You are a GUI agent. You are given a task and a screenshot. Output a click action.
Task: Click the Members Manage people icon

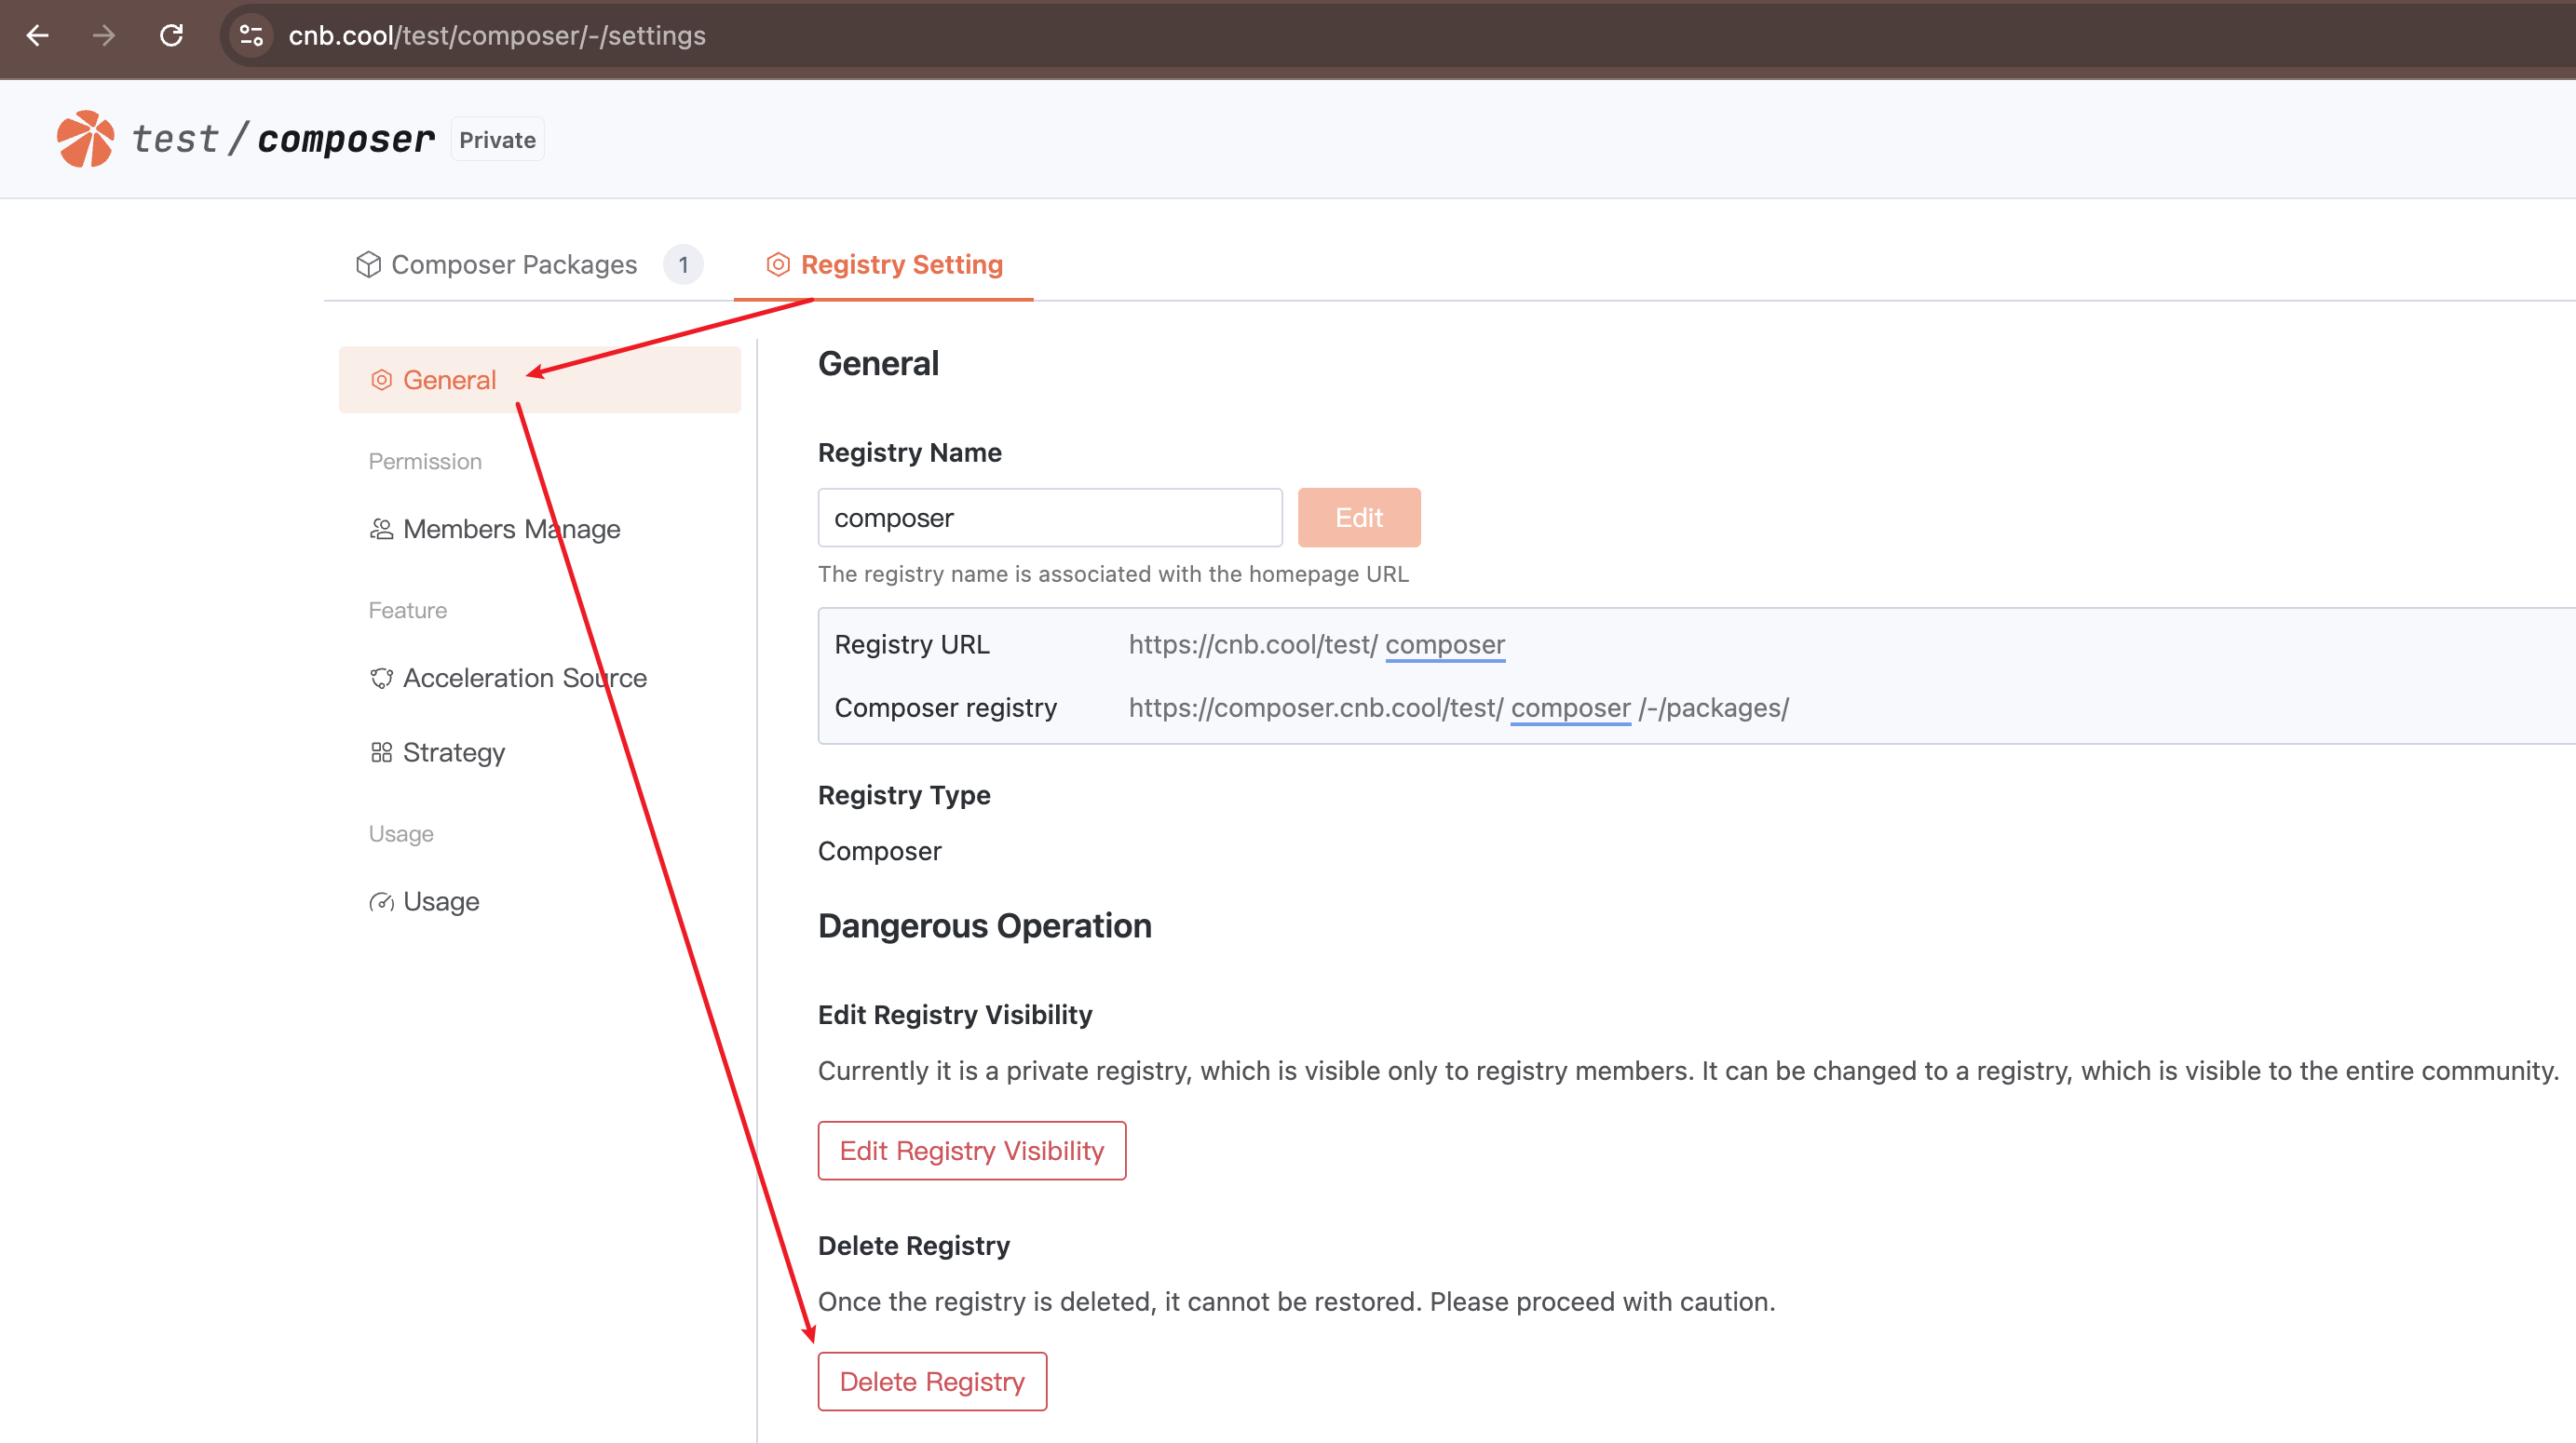point(381,529)
